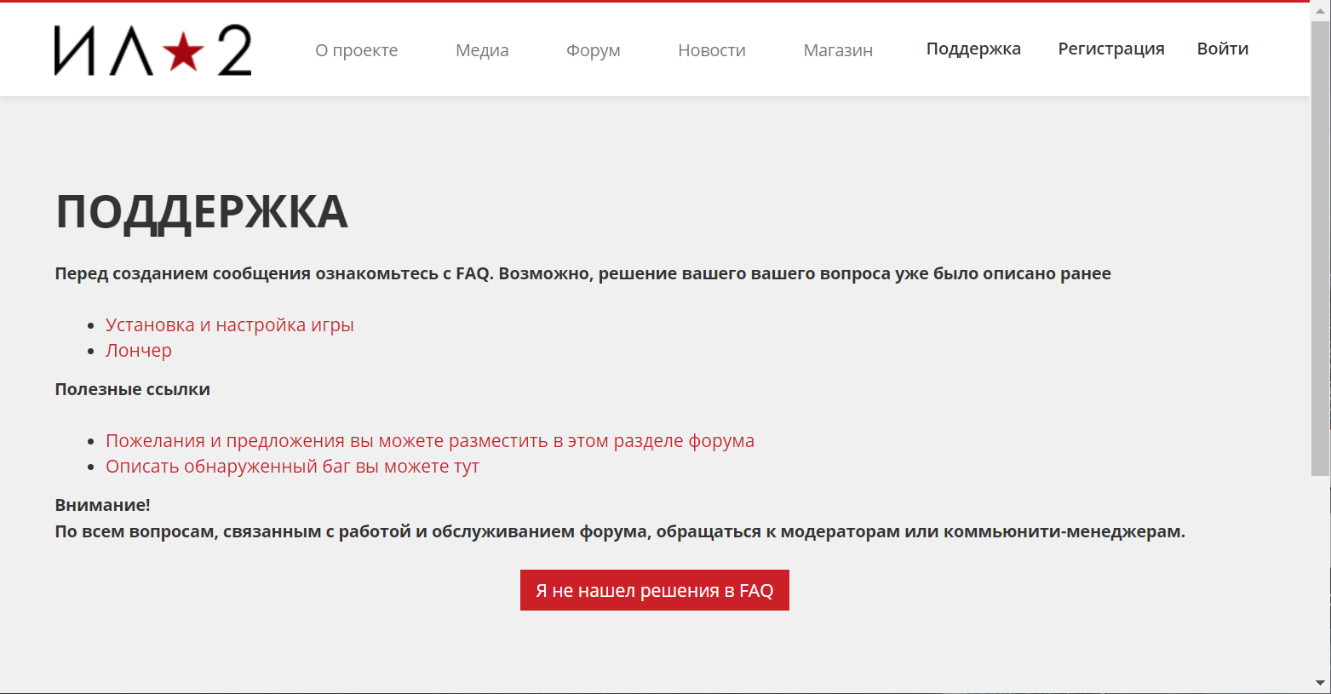Click the scrollbar up arrow
This screenshot has height=694, width=1331.
pos(1321,11)
